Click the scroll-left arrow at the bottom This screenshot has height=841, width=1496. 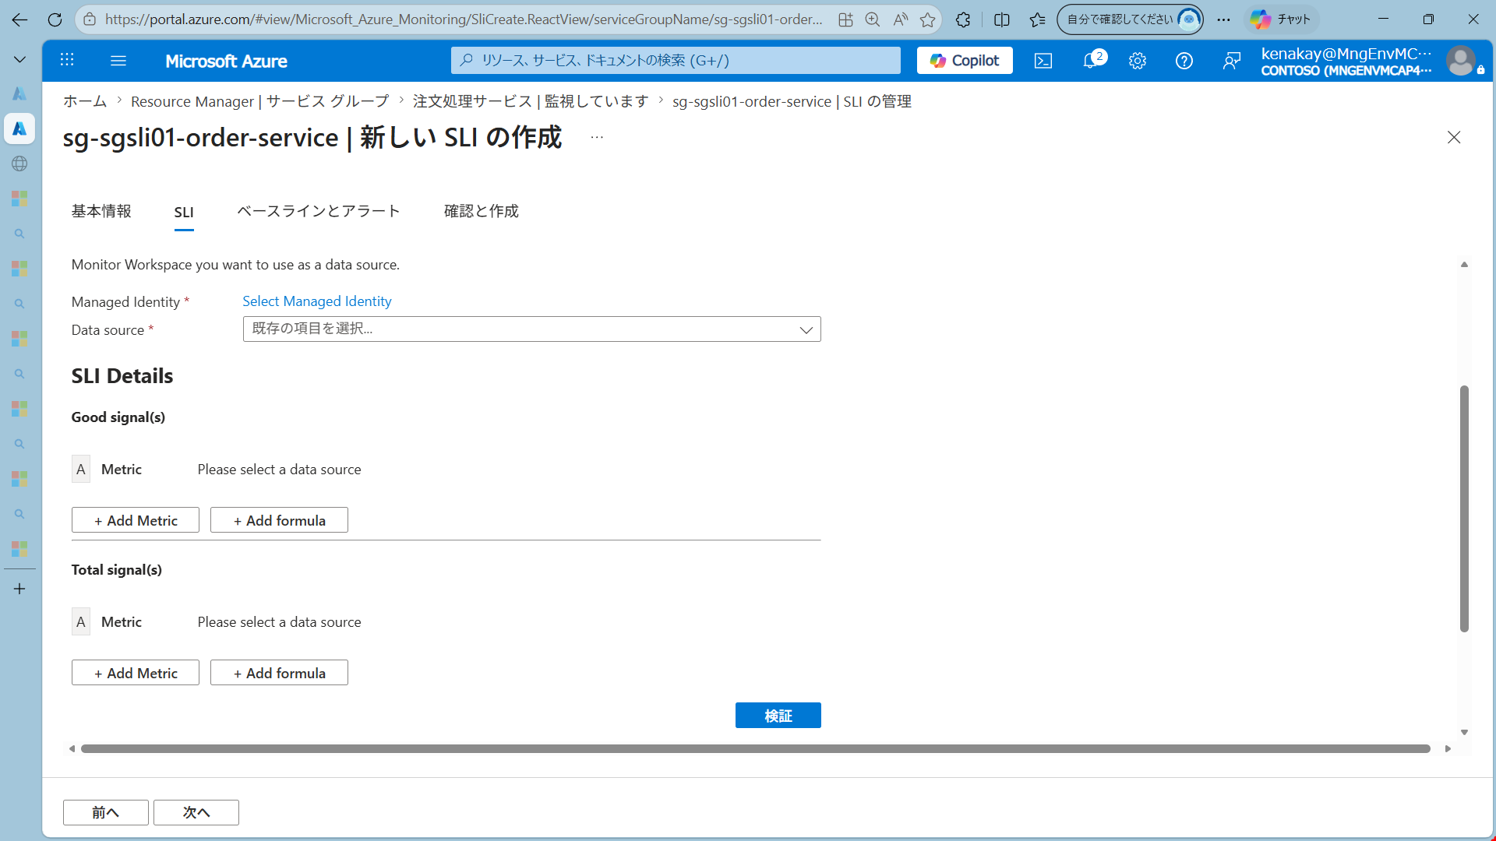click(72, 748)
